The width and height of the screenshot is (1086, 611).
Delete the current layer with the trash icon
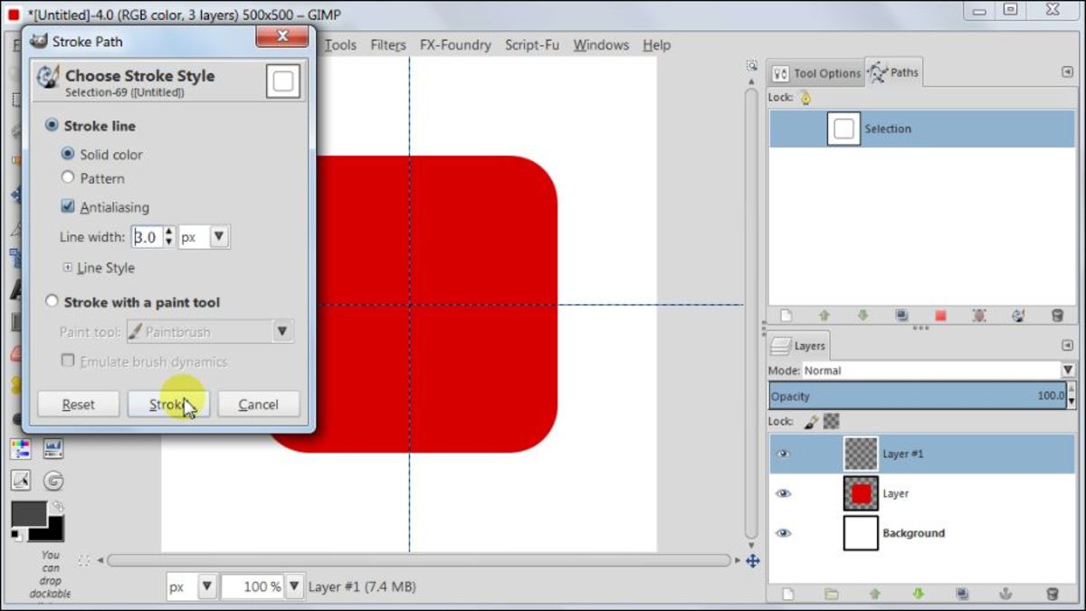[x=1052, y=595]
